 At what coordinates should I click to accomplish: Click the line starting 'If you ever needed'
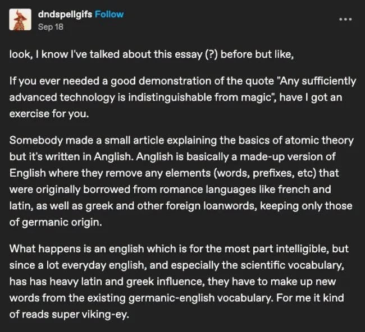click(182, 81)
